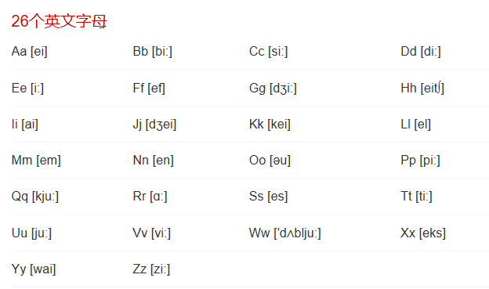
Task: Select the Xx [eks] entry
Action: pyautogui.click(x=423, y=233)
